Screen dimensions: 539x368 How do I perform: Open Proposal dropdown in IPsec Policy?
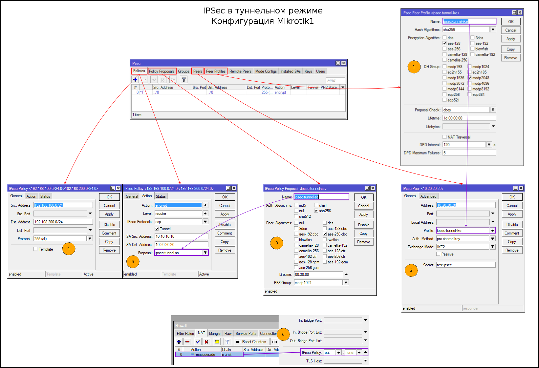[x=205, y=253]
